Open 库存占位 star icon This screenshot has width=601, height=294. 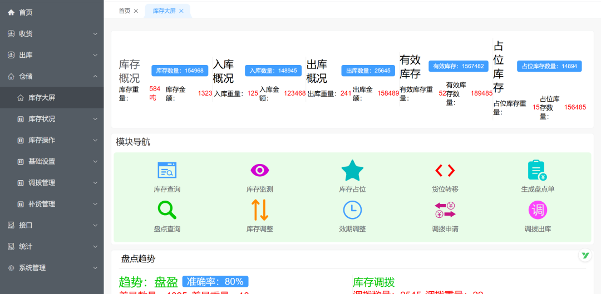tap(352, 171)
